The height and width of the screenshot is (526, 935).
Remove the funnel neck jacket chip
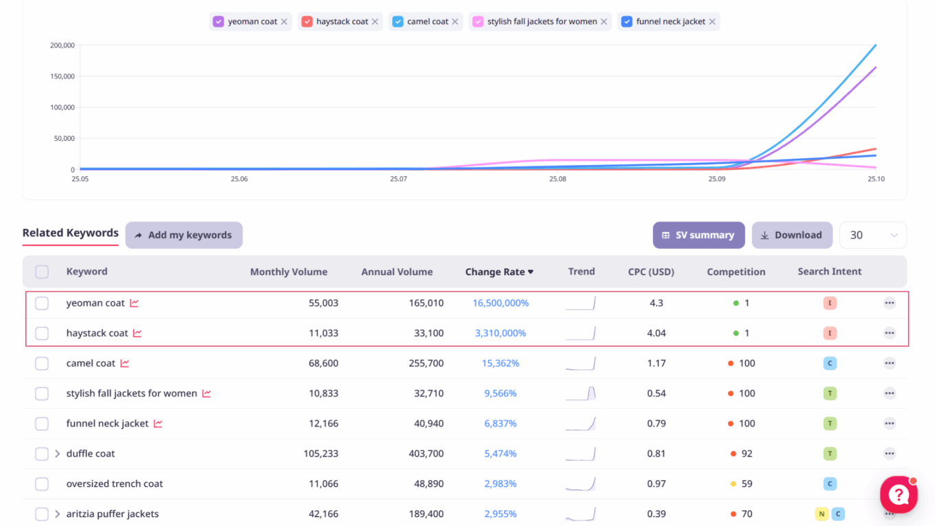tap(712, 22)
